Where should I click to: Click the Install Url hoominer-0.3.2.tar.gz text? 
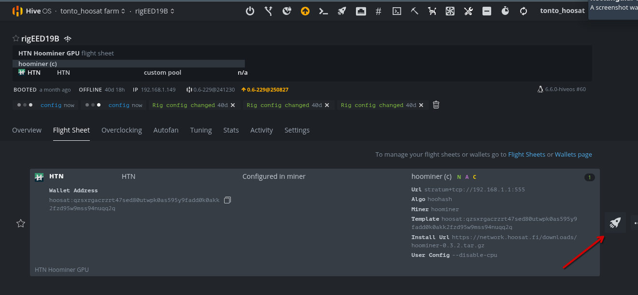(x=448, y=246)
